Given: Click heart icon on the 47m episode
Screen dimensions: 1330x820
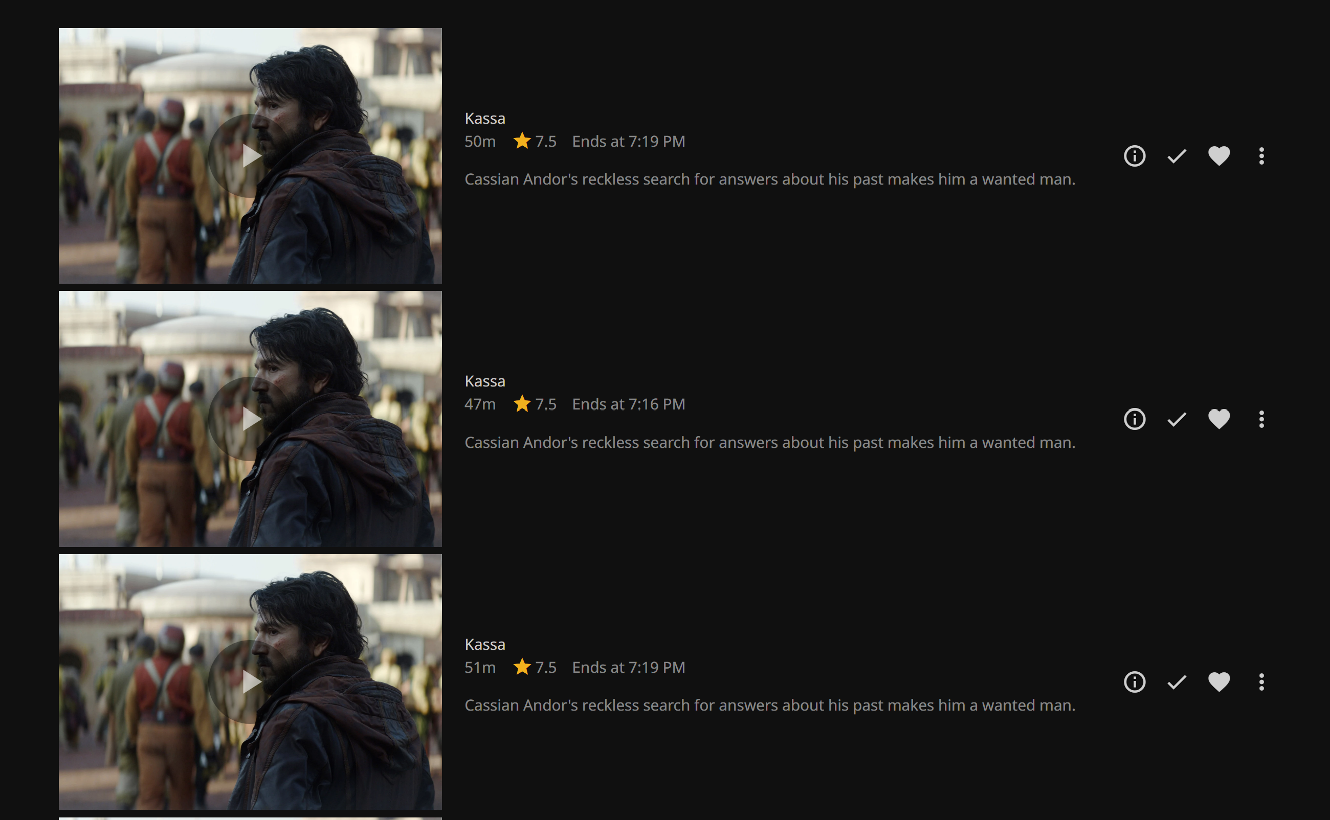Looking at the screenshot, I should pos(1219,419).
